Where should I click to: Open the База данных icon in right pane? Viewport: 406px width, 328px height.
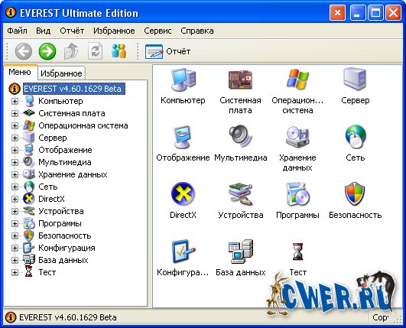pyautogui.click(x=241, y=252)
